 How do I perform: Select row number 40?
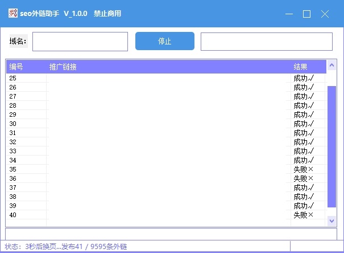(x=165, y=215)
